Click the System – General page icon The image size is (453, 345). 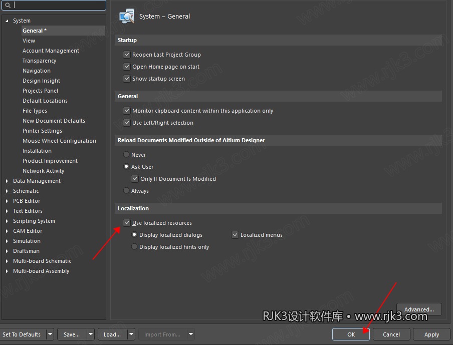127,16
